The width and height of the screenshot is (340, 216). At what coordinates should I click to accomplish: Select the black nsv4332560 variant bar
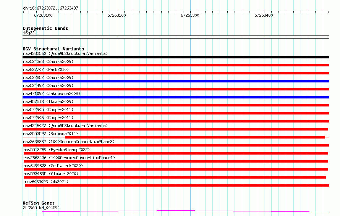(x=176, y=57)
